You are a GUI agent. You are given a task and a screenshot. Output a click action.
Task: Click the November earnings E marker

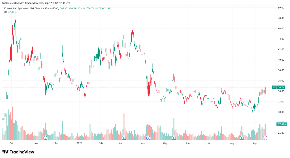pos(45,138)
